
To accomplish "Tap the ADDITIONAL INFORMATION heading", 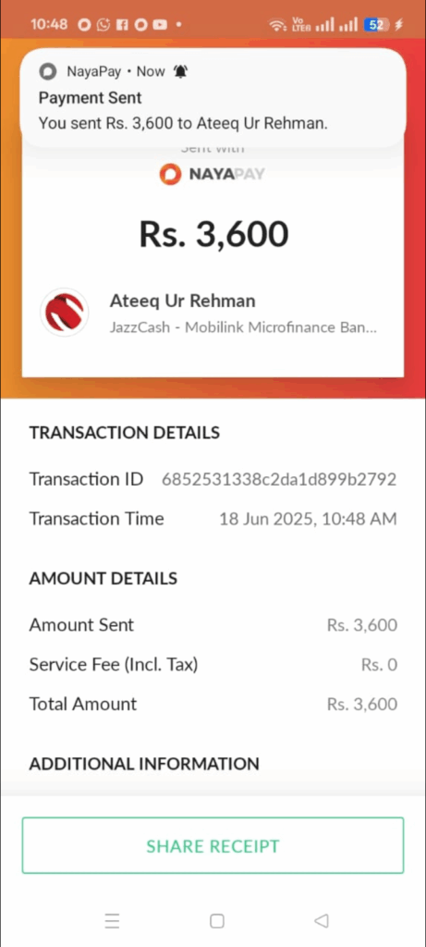I will [x=144, y=764].
